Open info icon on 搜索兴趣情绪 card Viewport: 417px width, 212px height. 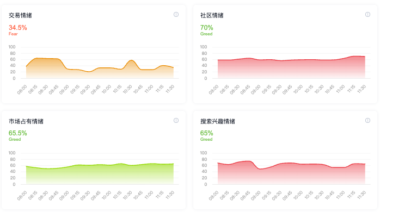(x=367, y=121)
